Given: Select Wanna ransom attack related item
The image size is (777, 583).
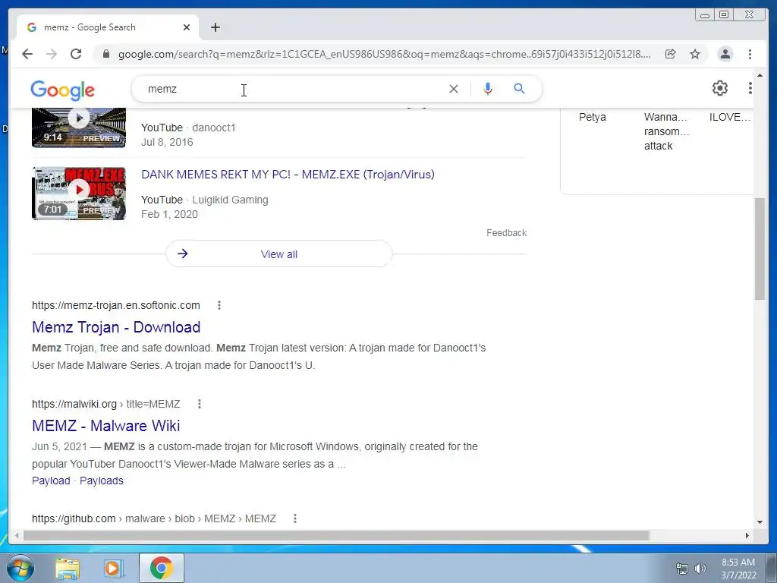Looking at the screenshot, I should tap(666, 131).
